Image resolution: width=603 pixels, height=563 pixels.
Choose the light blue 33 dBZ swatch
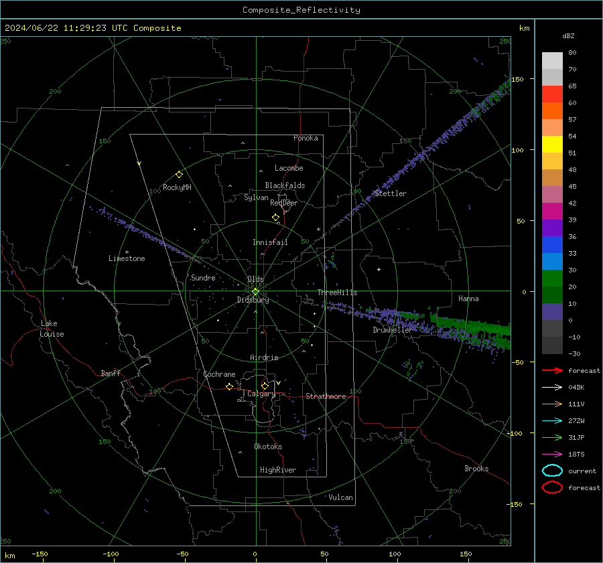point(552,261)
